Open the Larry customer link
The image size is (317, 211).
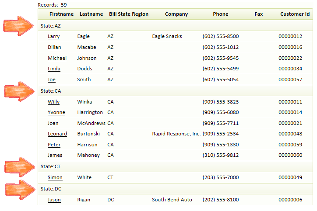pyautogui.click(x=53, y=37)
